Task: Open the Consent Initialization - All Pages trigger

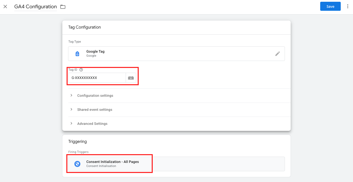Action: point(176,164)
